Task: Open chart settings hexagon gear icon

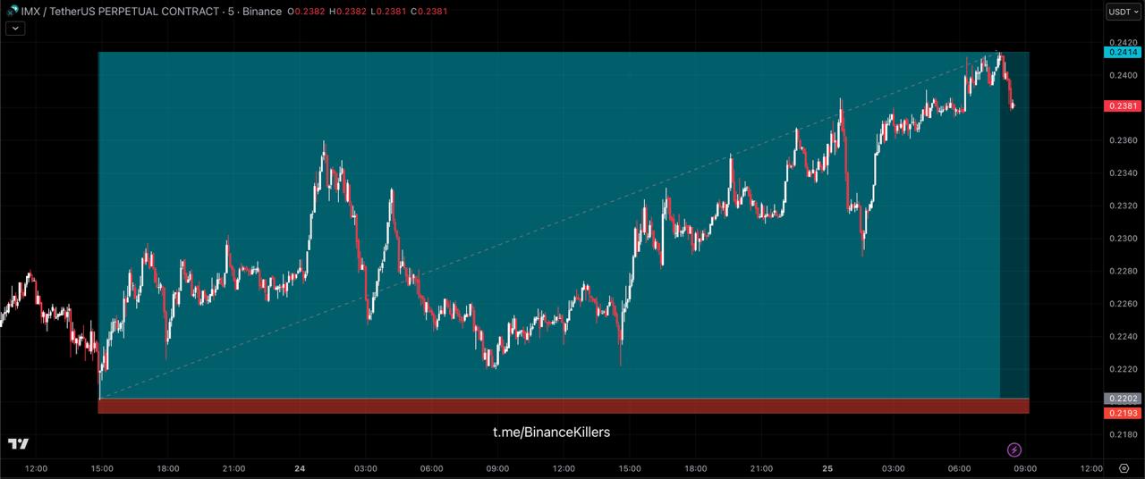Action: tap(1124, 468)
